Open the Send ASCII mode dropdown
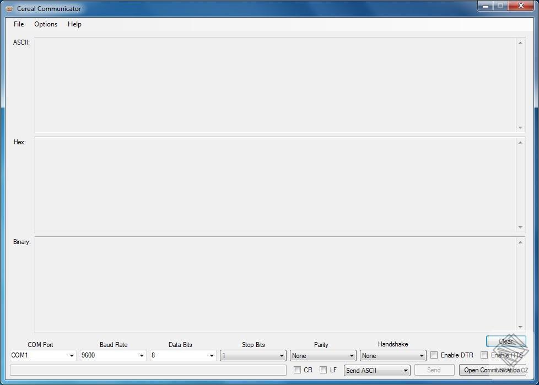Screen dimensions: 539x385 pyautogui.click(x=377, y=370)
